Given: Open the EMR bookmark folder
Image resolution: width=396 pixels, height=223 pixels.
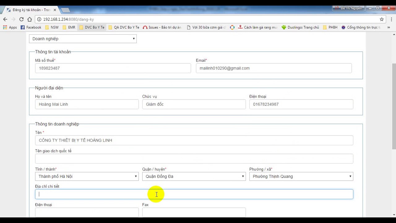Looking at the screenshot, I should [69, 27].
